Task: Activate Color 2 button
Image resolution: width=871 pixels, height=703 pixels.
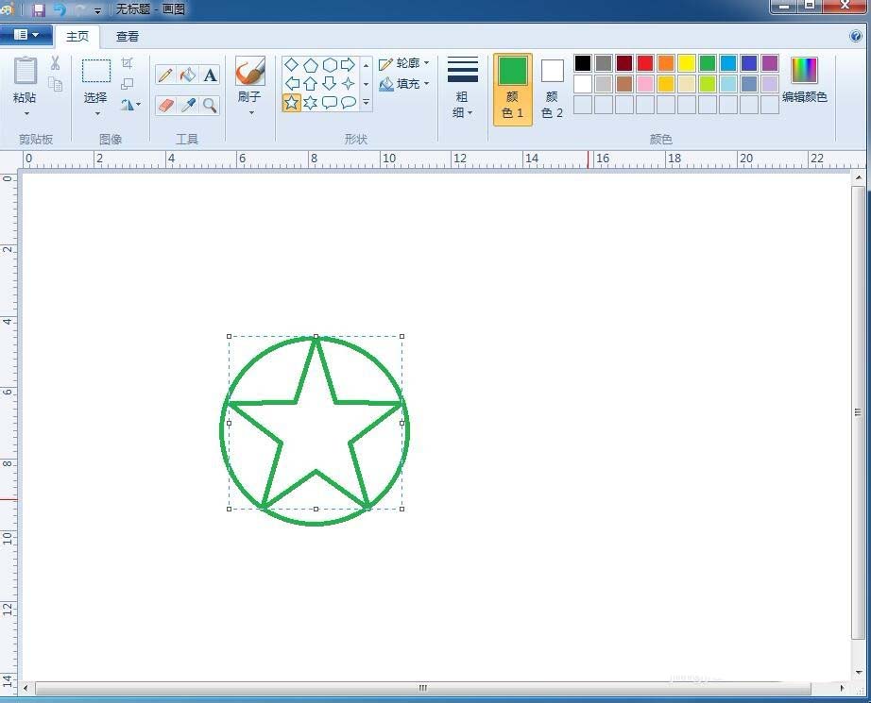Action: 552,90
